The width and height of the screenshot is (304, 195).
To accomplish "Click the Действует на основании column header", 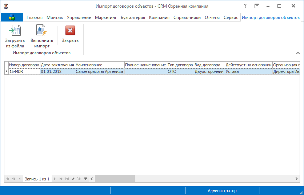I will pos(249,65).
